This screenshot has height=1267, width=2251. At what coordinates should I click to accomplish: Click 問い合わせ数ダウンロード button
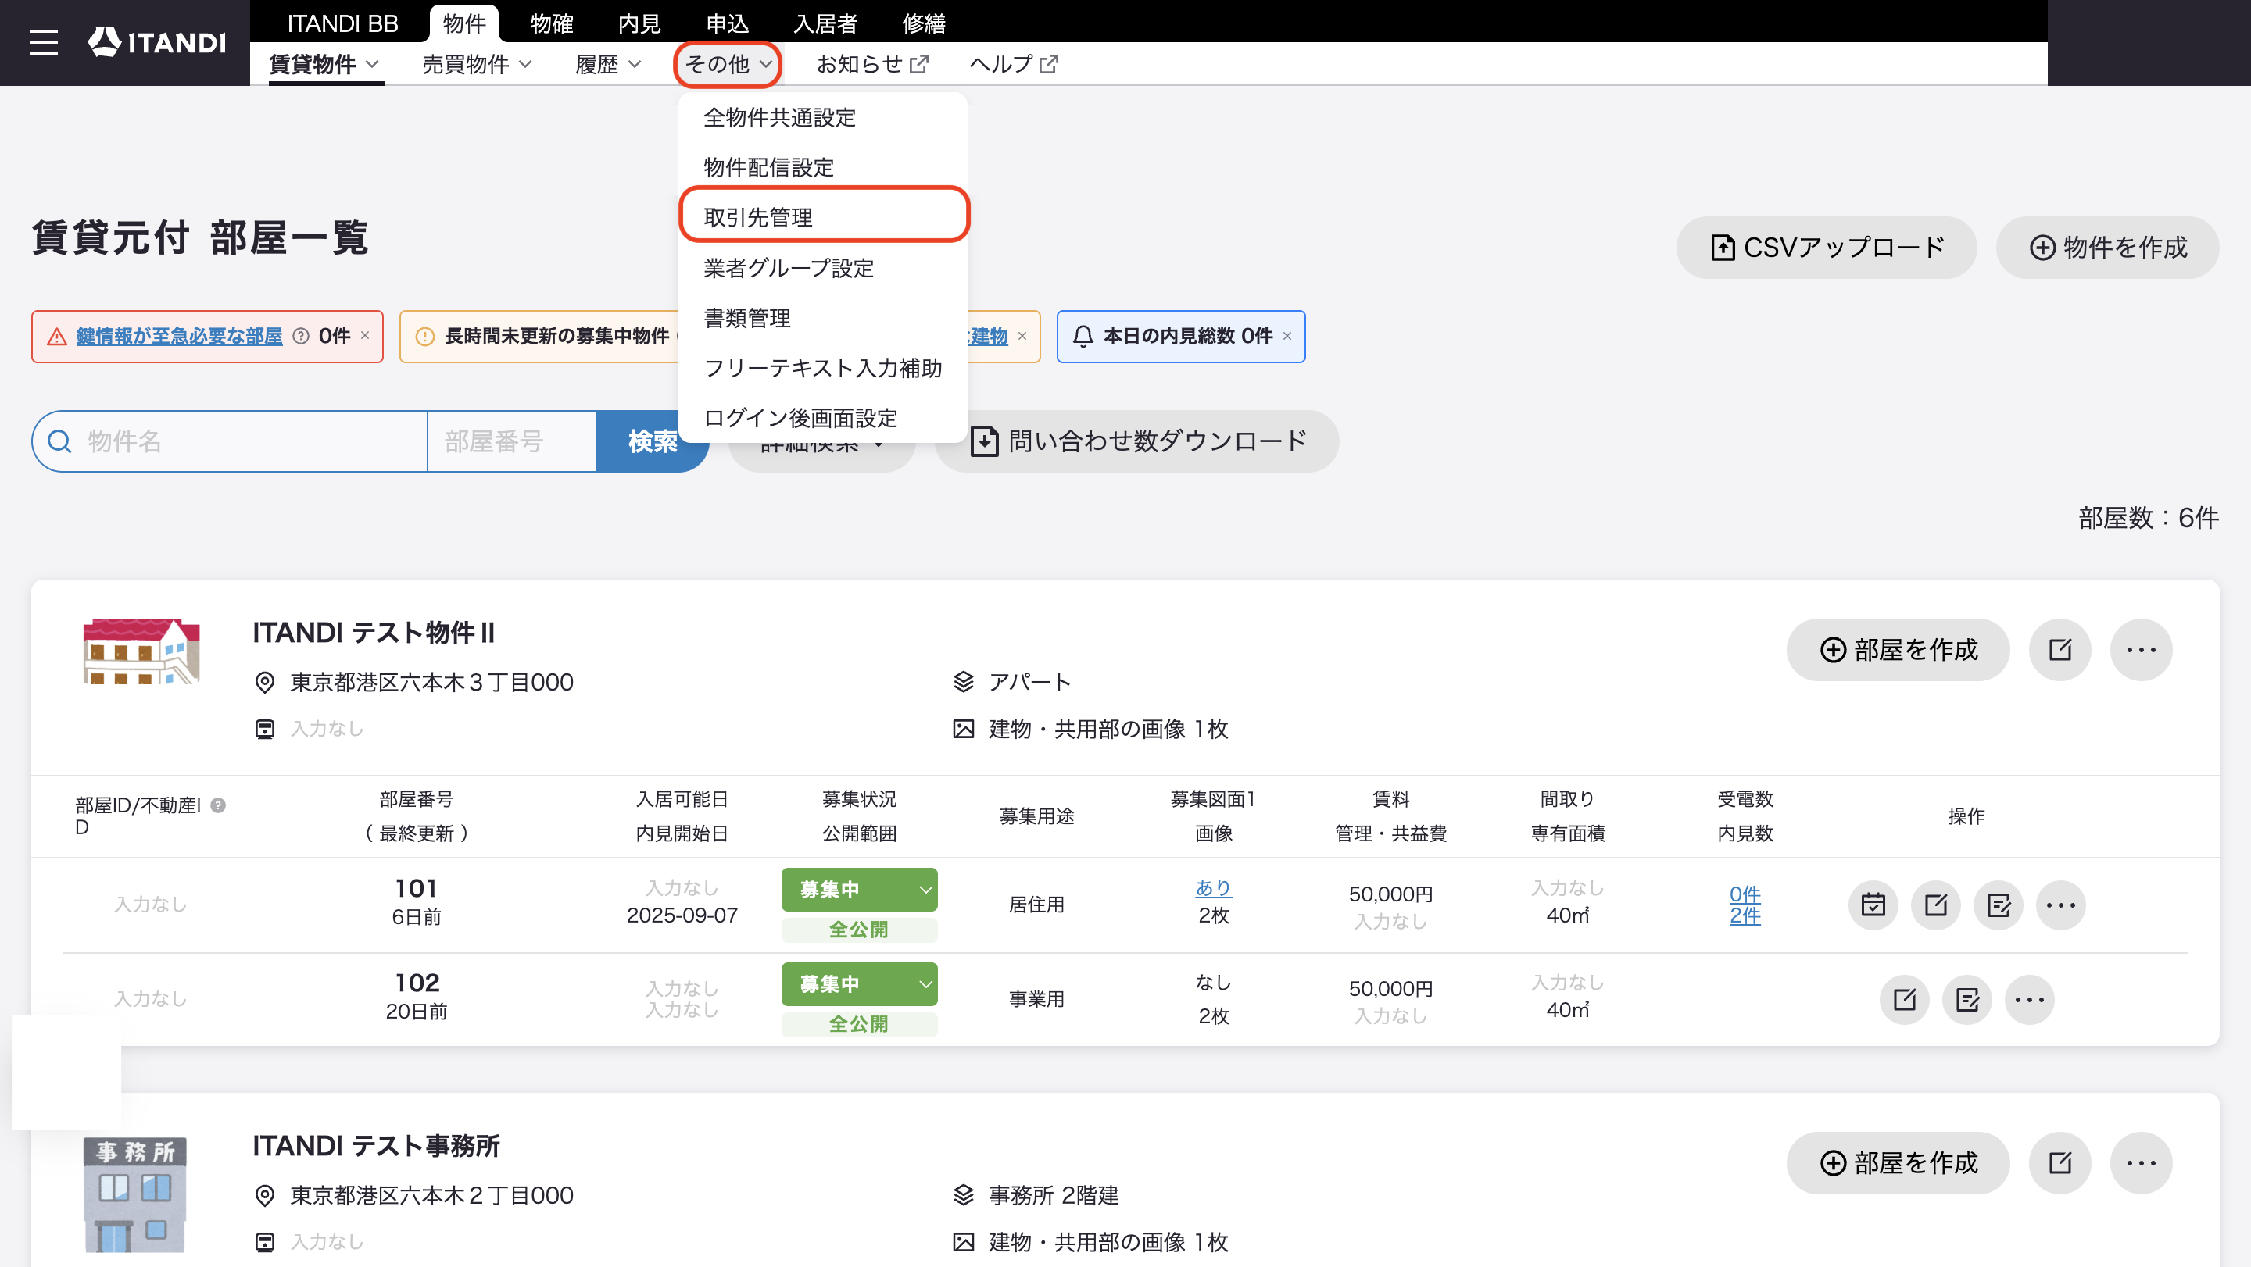(1137, 441)
